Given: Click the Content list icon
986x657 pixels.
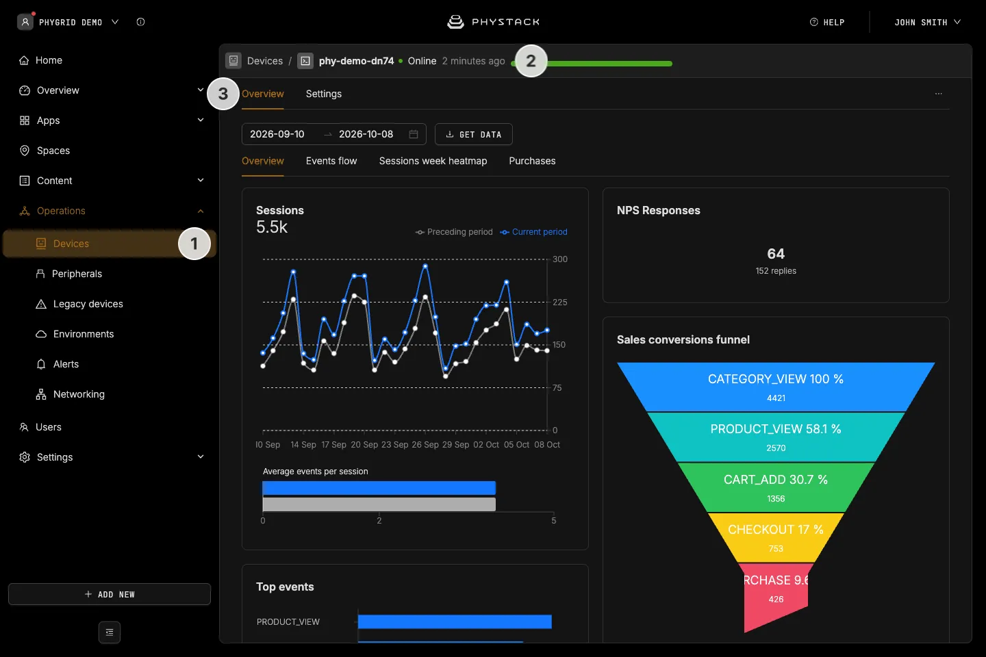Looking at the screenshot, I should (25, 181).
